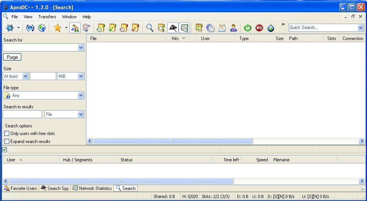Open the Public Hubs globe icon
Image resolution: width=367 pixels, height=201 pixels.
pos(10,28)
